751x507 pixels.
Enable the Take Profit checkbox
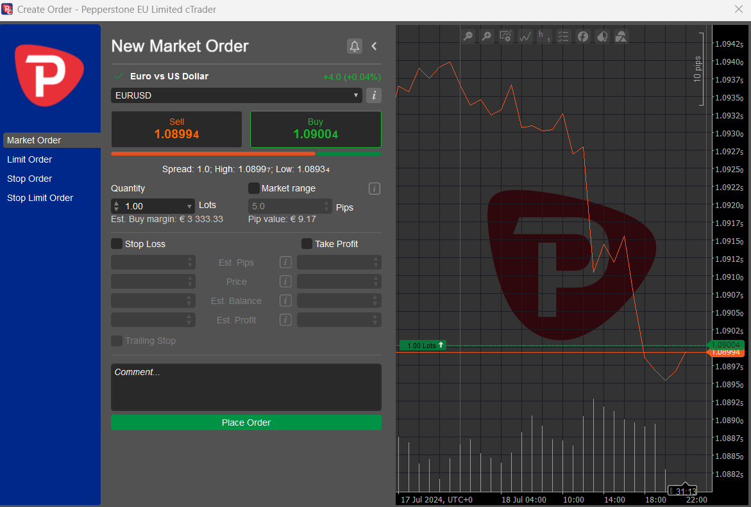pos(307,244)
